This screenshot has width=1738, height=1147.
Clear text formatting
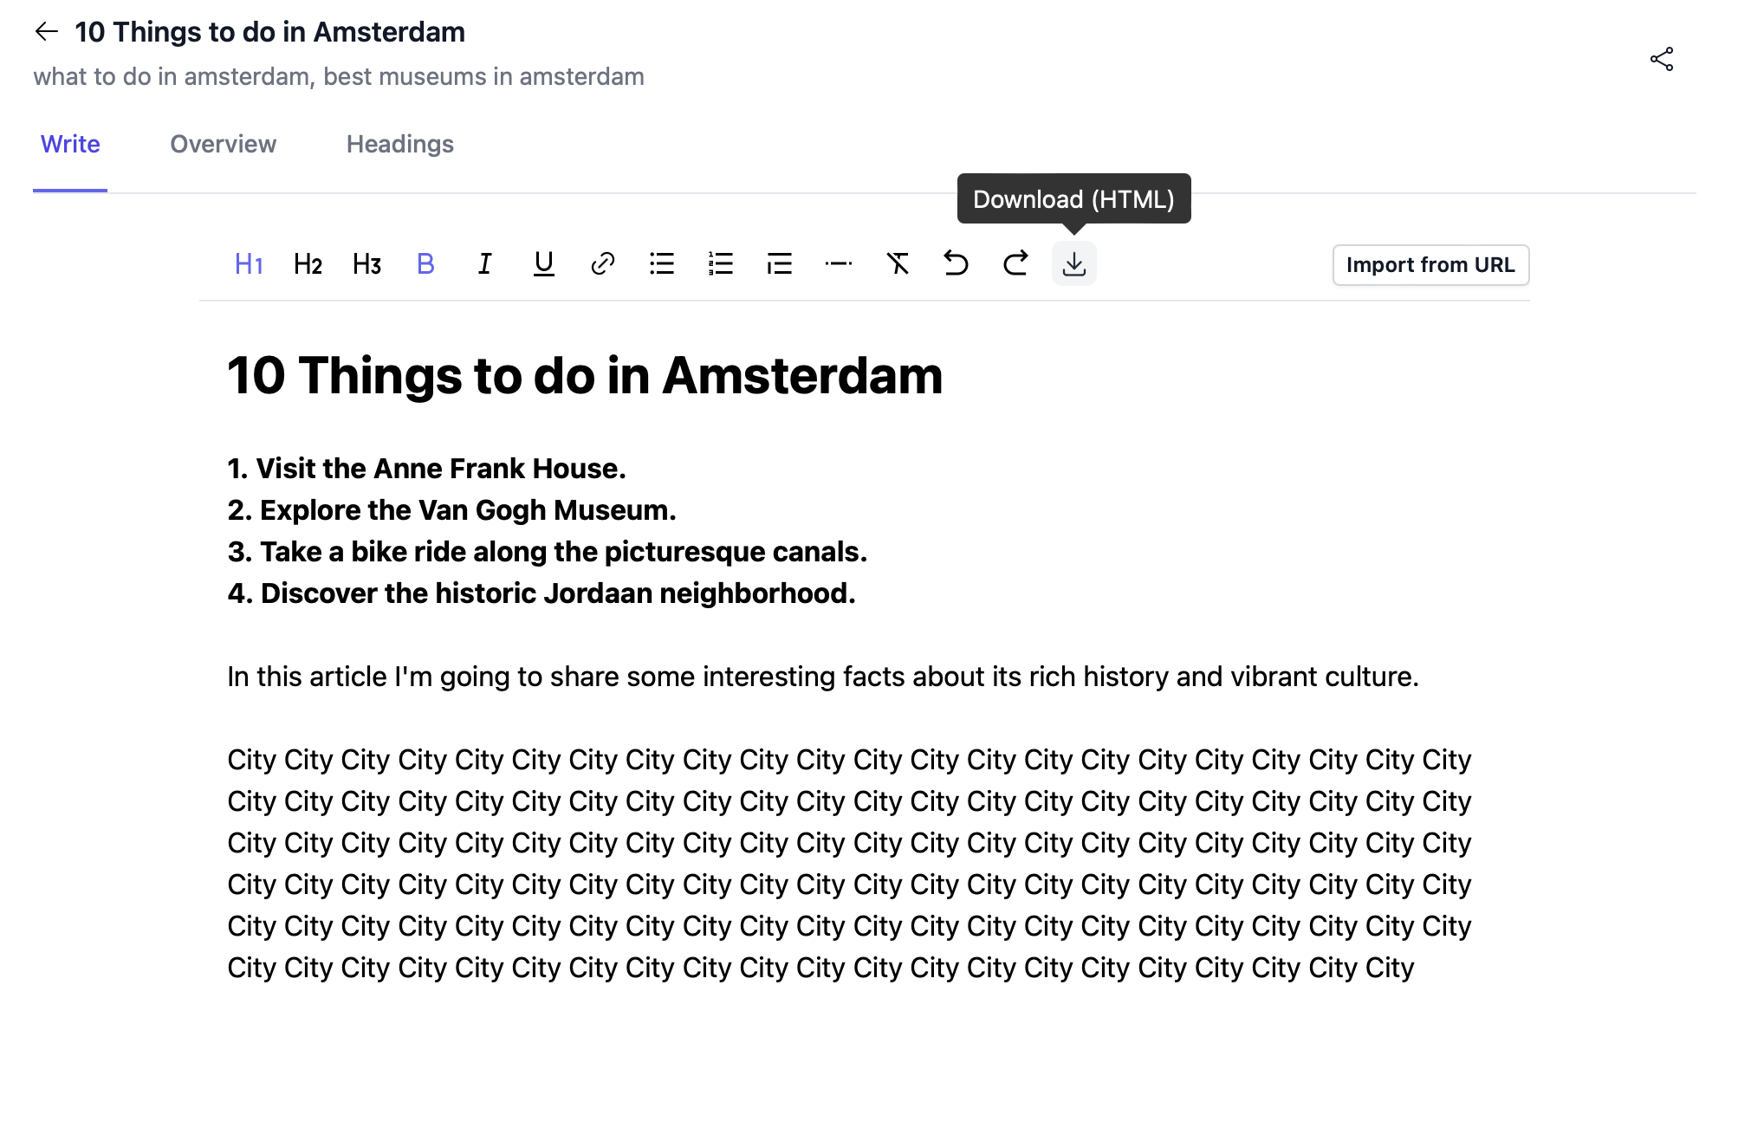tap(897, 264)
